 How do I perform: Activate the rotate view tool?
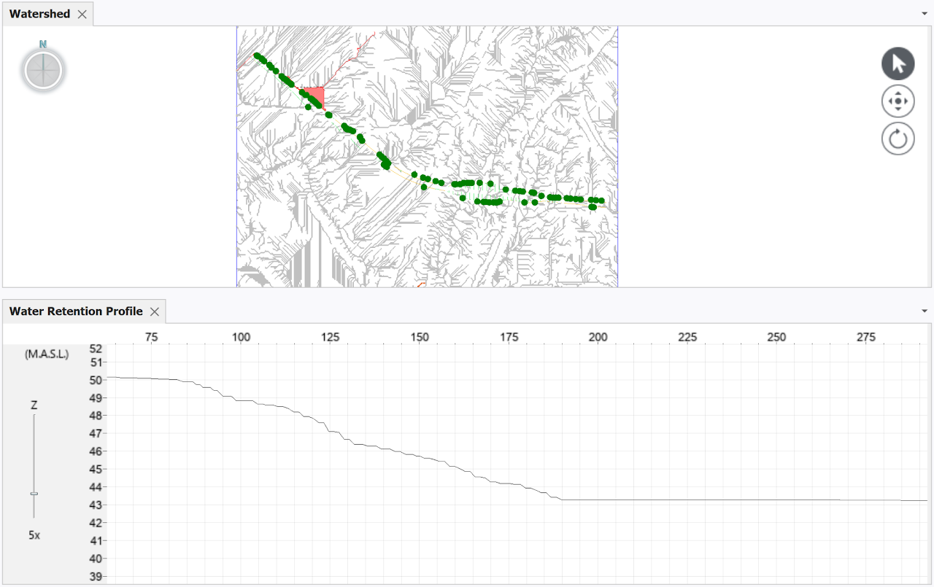898,138
